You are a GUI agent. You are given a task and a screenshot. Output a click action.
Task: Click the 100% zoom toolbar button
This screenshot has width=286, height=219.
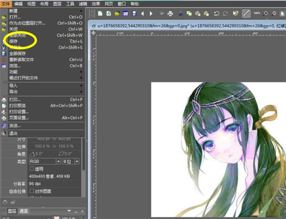(x=257, y=13)
